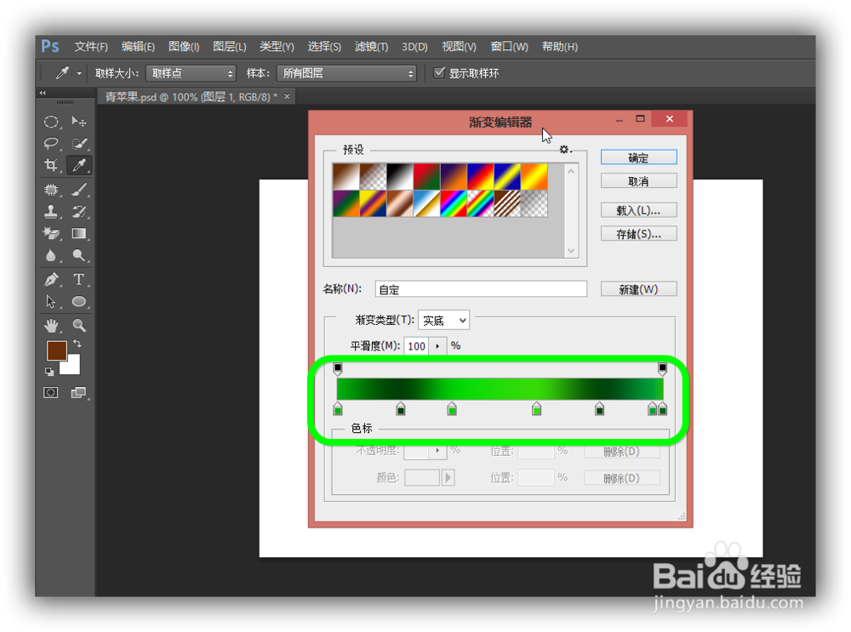Open the 取样大小 dropdown
851x632 pixels.
[x=189, y=73]
